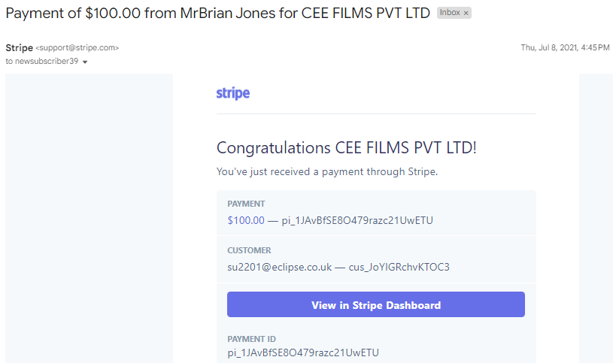The image size is (613, 363).
Task: Click the email subject line heading
Action: (218, 14)
